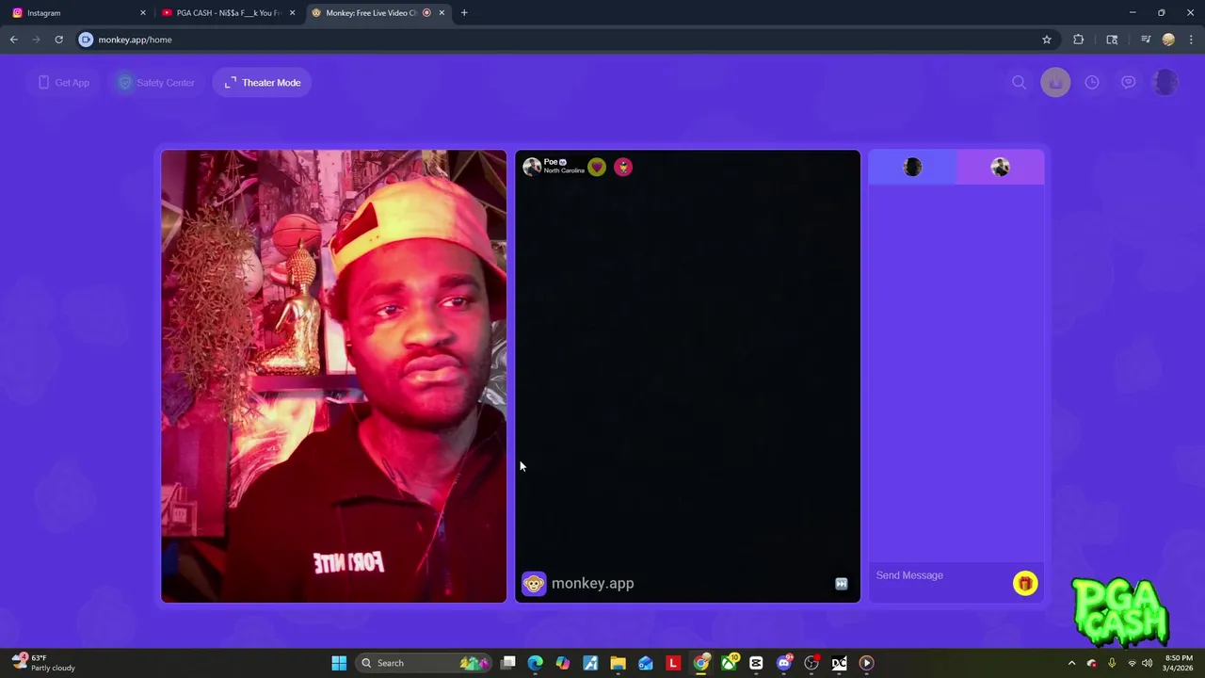Screen dimensions: 1205x678
Task: Click the report icon next to Poe
Action: click(x=623, y=167)
